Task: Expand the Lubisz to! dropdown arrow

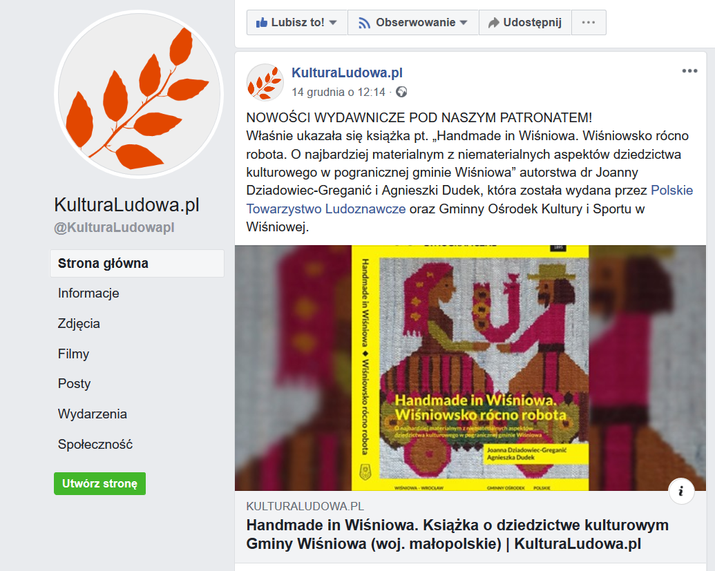Action: coord(333,23)
